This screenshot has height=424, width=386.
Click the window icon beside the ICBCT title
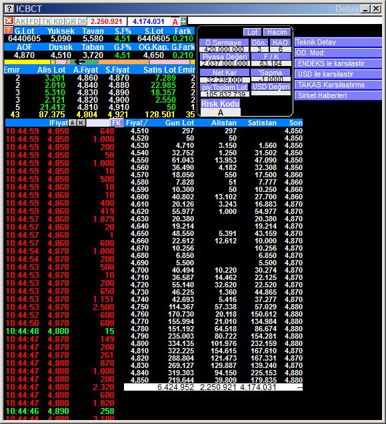(x=9, y=9)
